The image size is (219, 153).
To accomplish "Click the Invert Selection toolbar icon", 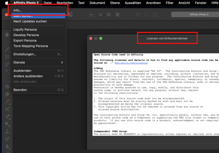I will point(155,14).
